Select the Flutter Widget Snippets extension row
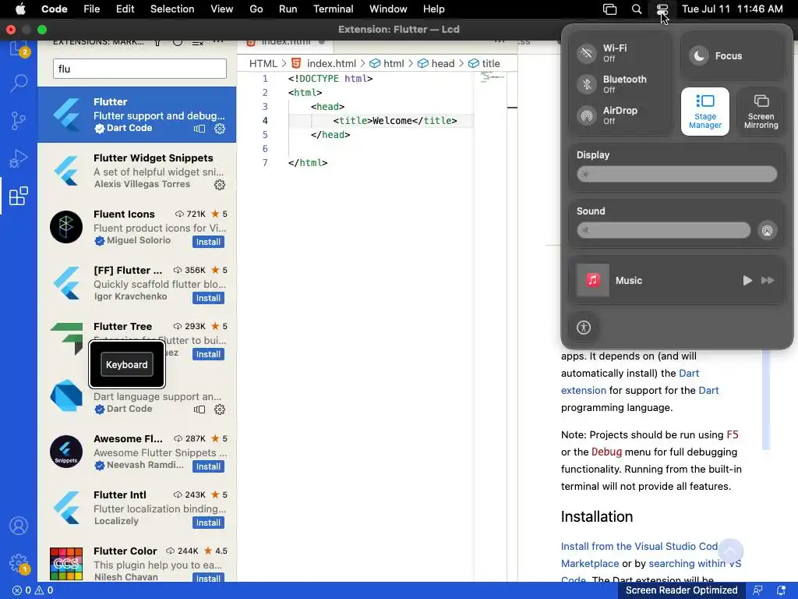Image resolution: width=798 pixels, height=599 pixels. [136, 171]
